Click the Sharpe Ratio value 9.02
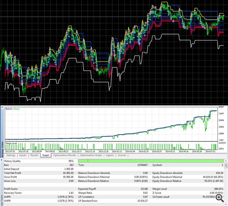The image size is (228, 206). (x=145, y=193)
